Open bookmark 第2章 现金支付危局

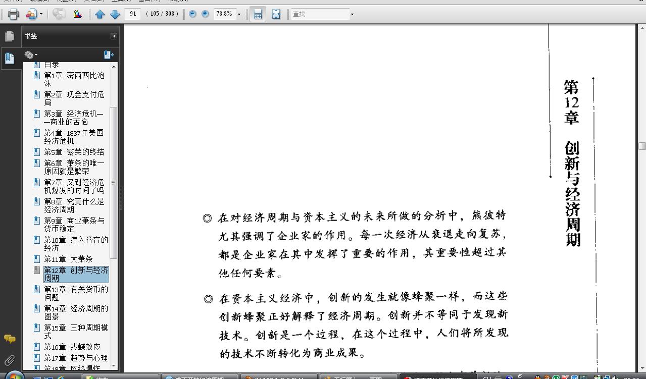point(74,98)
